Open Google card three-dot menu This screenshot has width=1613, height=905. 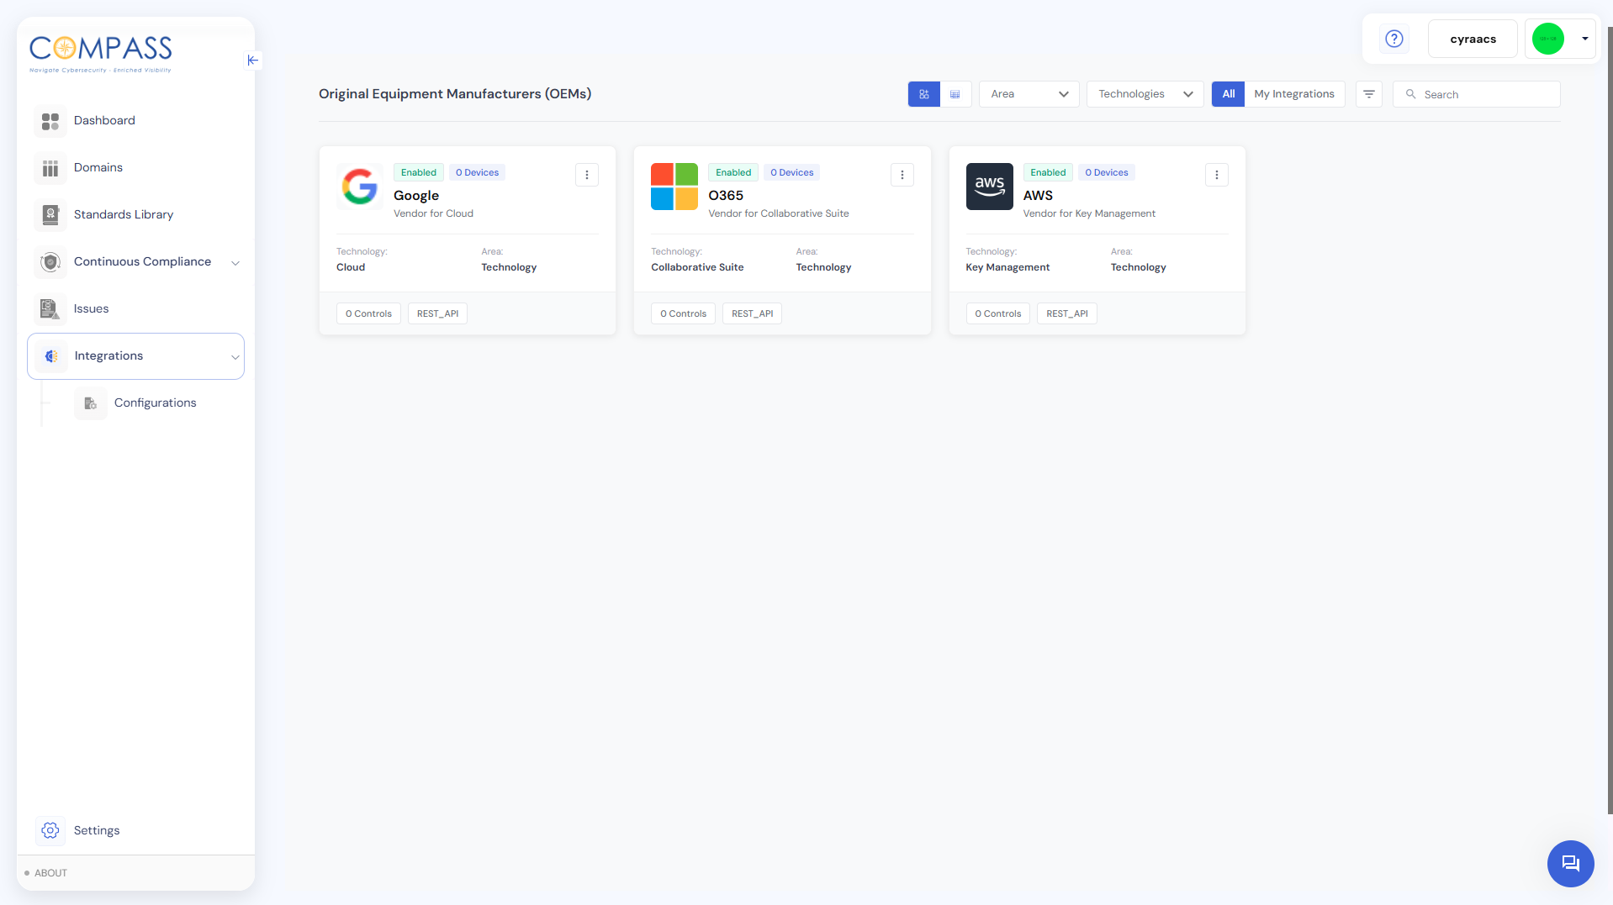pos(587,175)
